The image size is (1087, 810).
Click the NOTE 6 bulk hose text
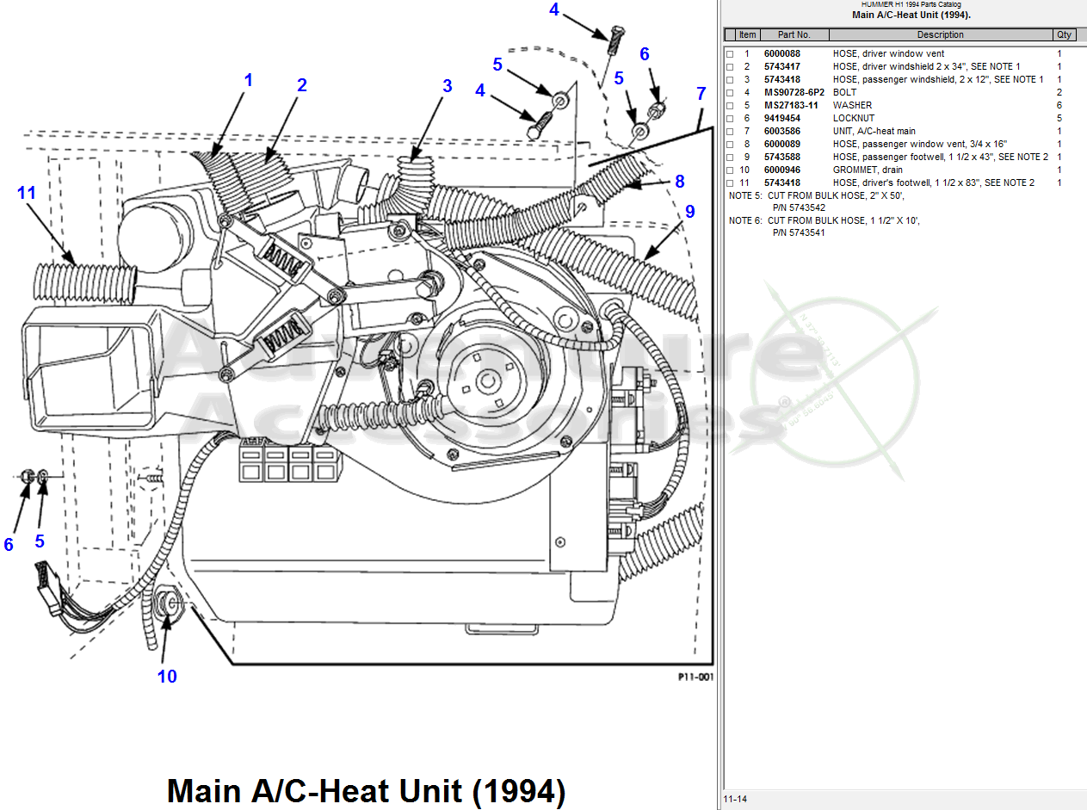[x=824, y=226]
